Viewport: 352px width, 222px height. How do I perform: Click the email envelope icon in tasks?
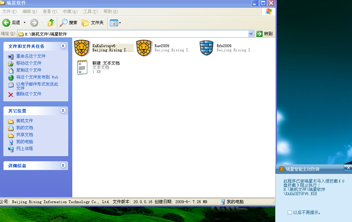pos(11,85)
